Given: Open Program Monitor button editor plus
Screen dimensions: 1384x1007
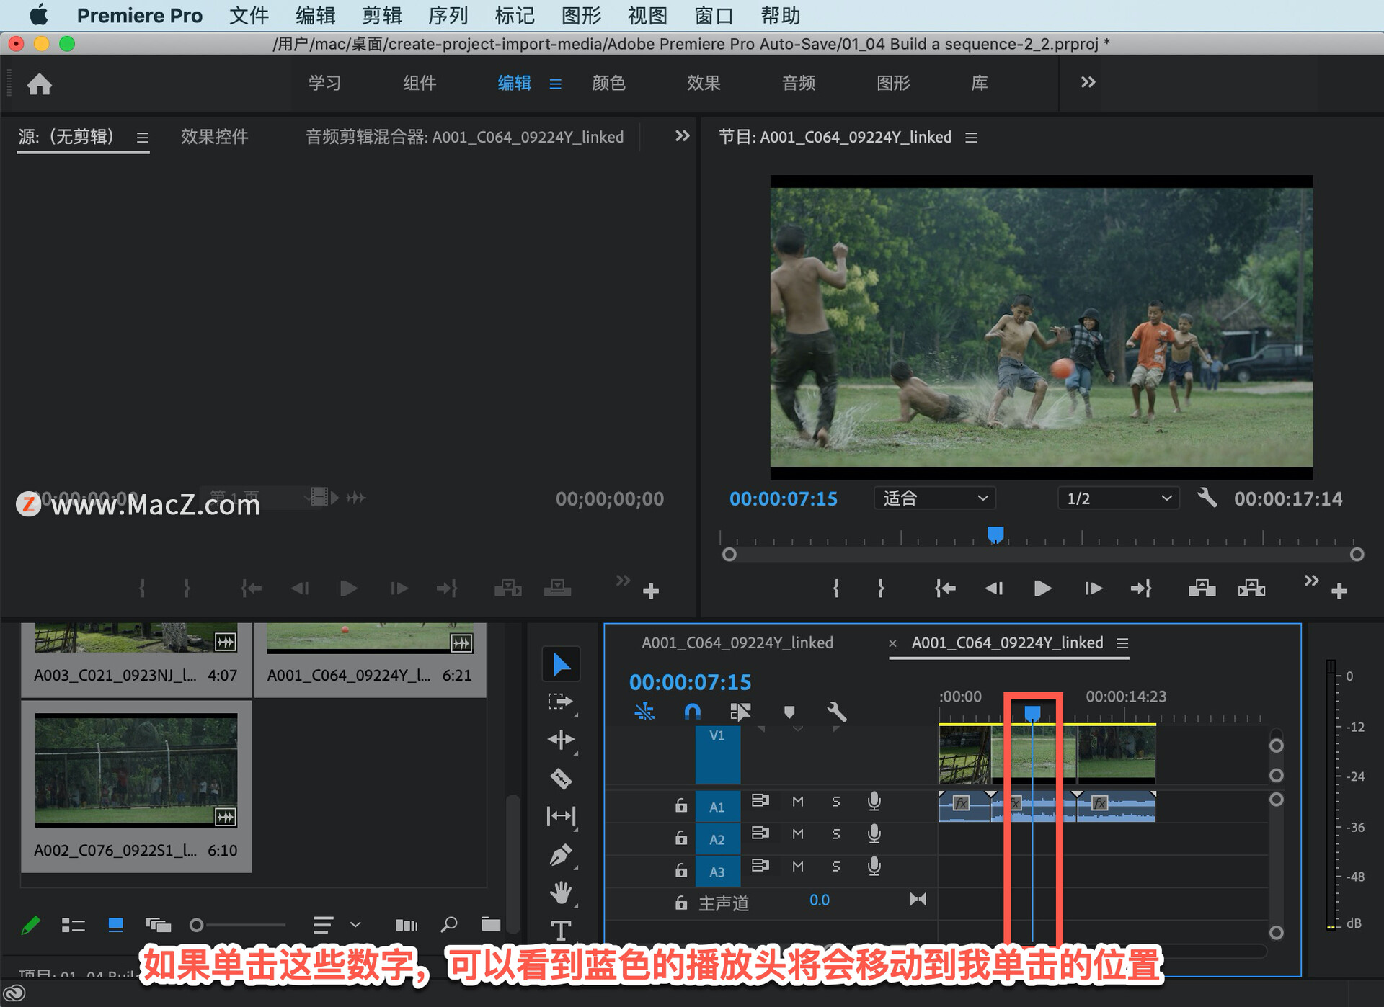Looking at the screenshot, I should 1339,591.
